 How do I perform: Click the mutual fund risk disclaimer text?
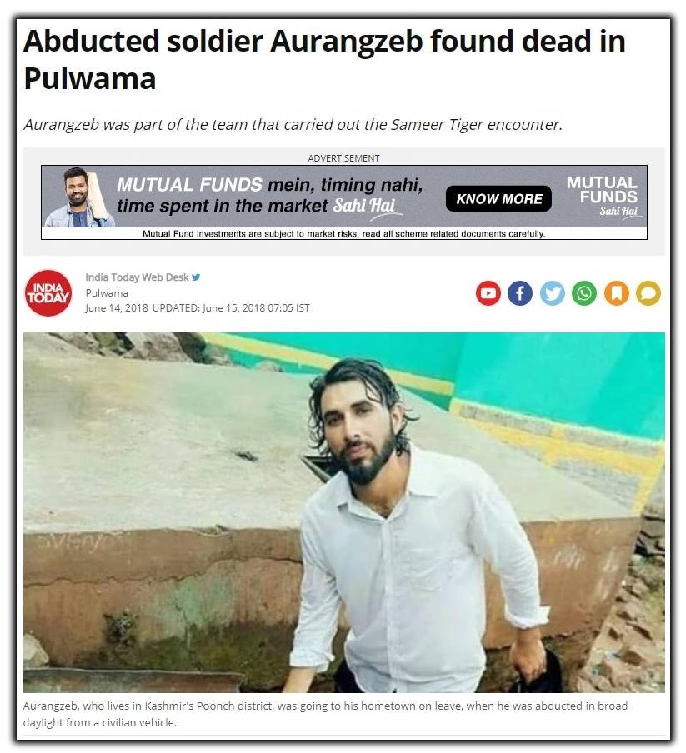click(344, 234)
